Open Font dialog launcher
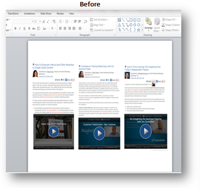Screen dimensions: 200x188 click(x=55, y=35)
